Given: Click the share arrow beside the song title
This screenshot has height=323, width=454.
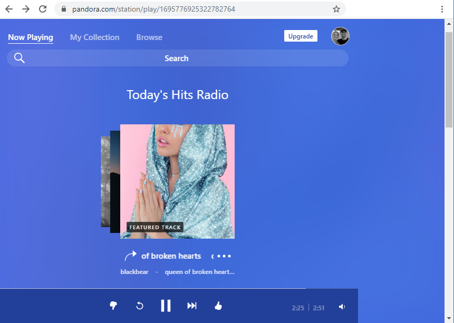Looking at the screenshot, I should pos(130,256).
